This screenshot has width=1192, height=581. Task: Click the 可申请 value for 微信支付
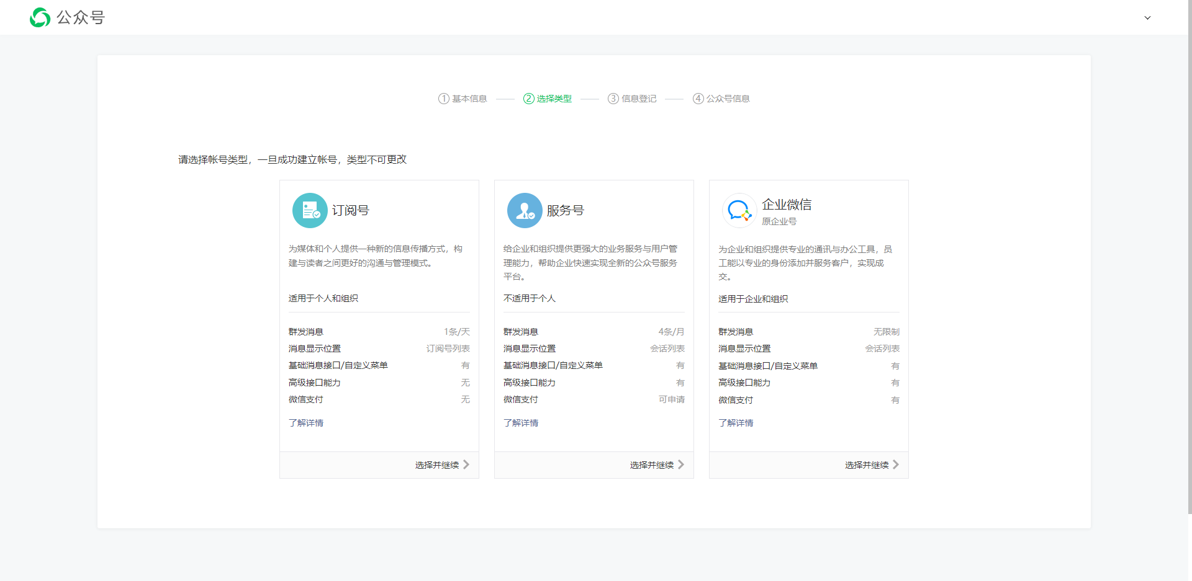[x=672, y=399]
